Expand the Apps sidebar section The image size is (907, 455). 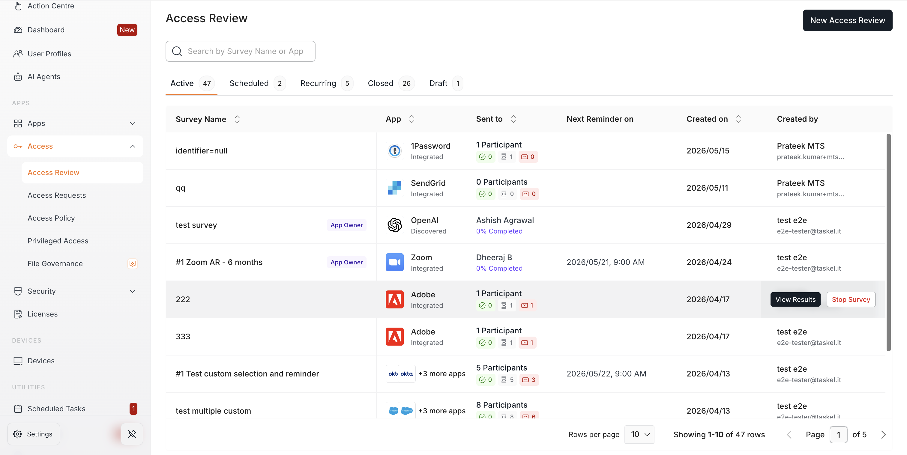point(75,123)
